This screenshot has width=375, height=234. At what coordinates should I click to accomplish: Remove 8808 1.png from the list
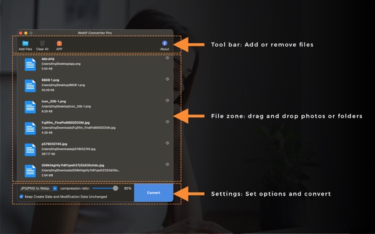[x=167, y=79]
